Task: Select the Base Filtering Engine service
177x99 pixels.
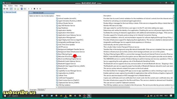Action: tap(65, 54)
